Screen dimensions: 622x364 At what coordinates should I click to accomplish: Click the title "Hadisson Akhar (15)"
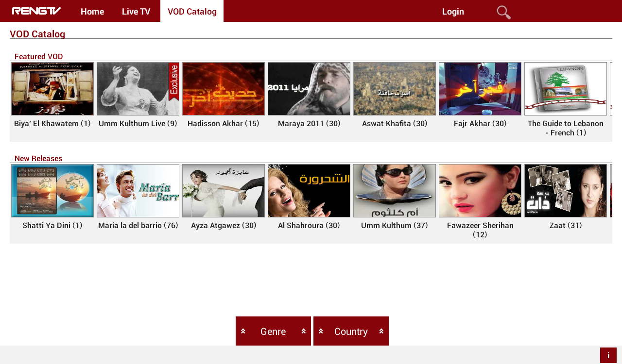click(x=224, y=124)
